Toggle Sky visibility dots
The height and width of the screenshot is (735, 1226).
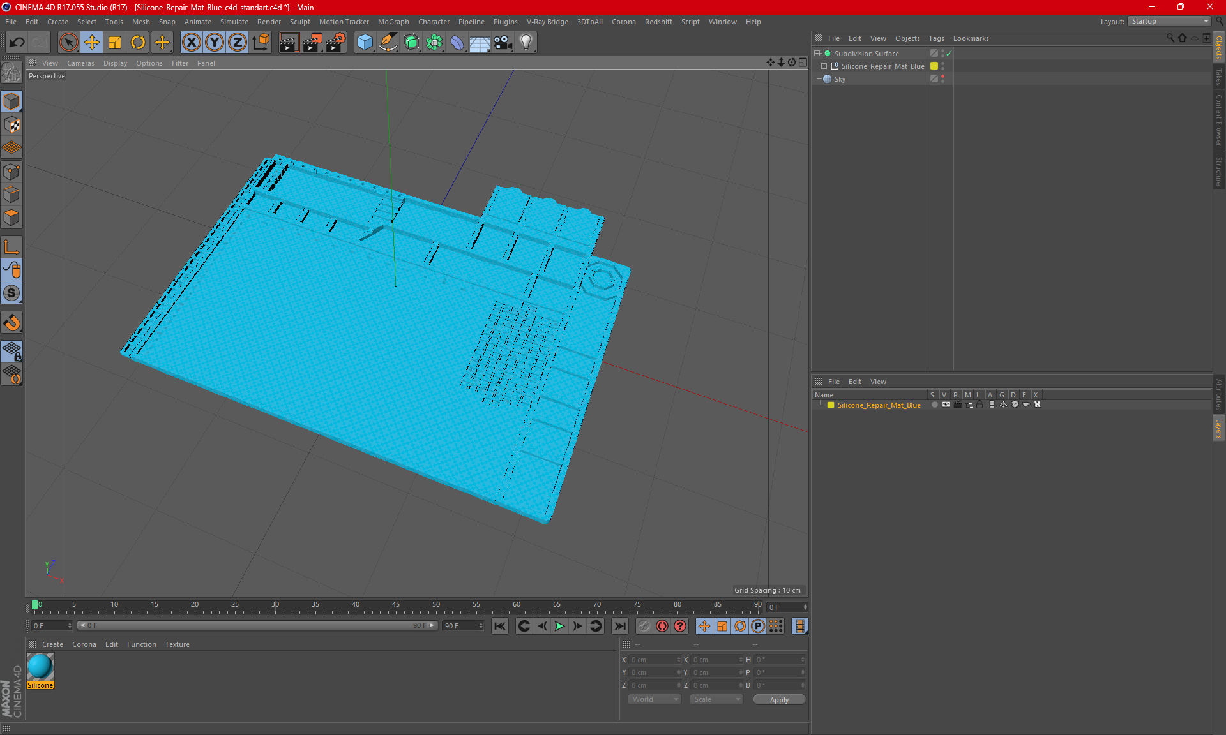pyautogui.click(x=942, y=79)
